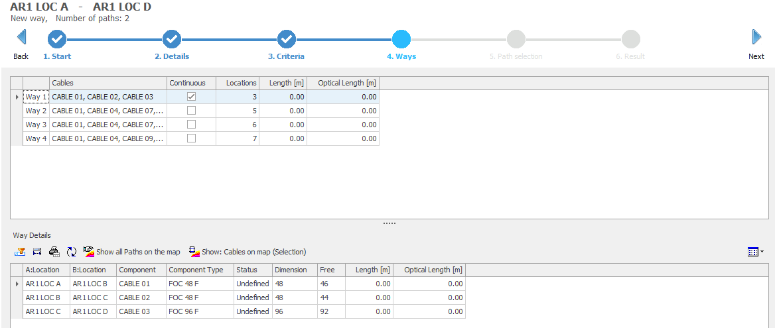Uncheck Continuous checkbox for Way 1
Viewport: 775px width, 328px height.
[191, 97]
